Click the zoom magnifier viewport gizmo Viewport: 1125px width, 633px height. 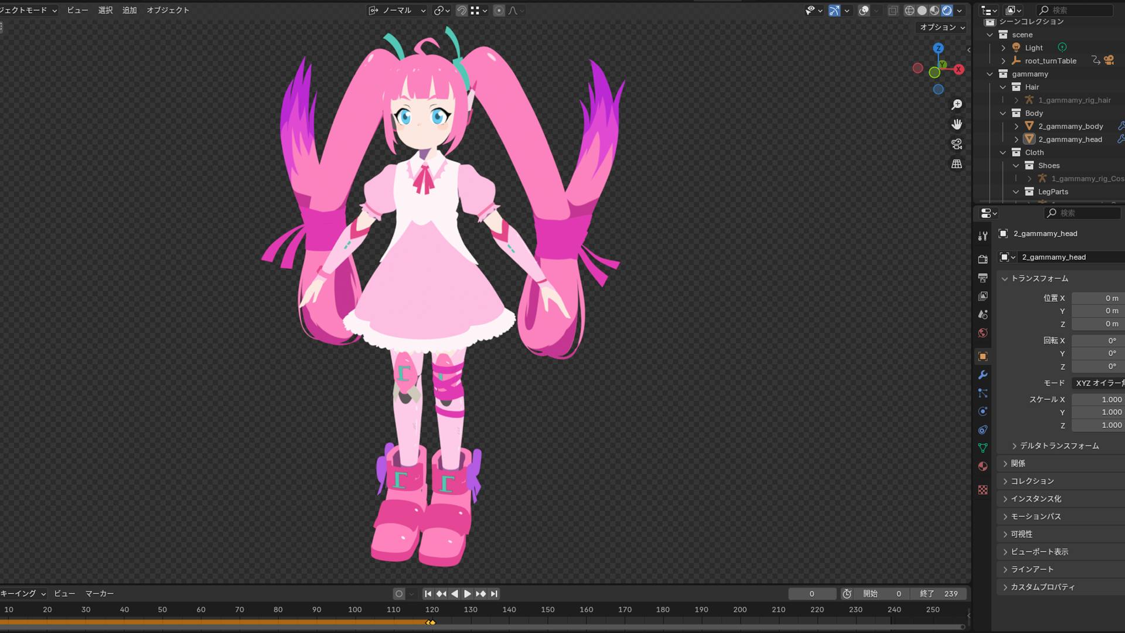point(957,104)
